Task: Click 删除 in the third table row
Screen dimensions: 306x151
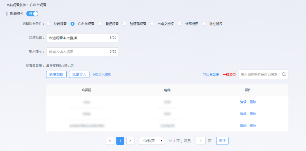Action: pos(253,126)
